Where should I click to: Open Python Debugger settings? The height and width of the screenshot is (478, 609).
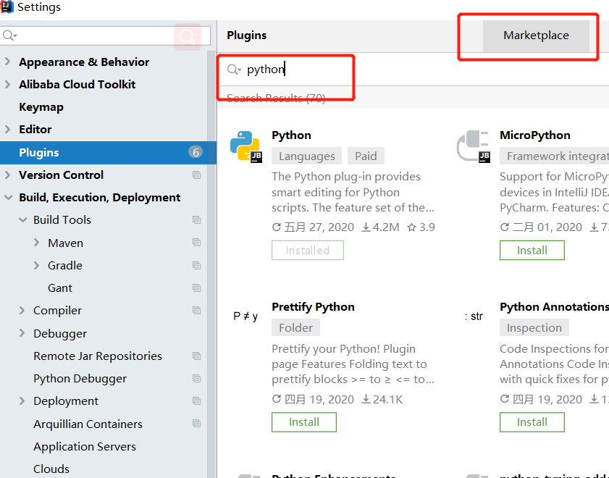pos(80,379)
